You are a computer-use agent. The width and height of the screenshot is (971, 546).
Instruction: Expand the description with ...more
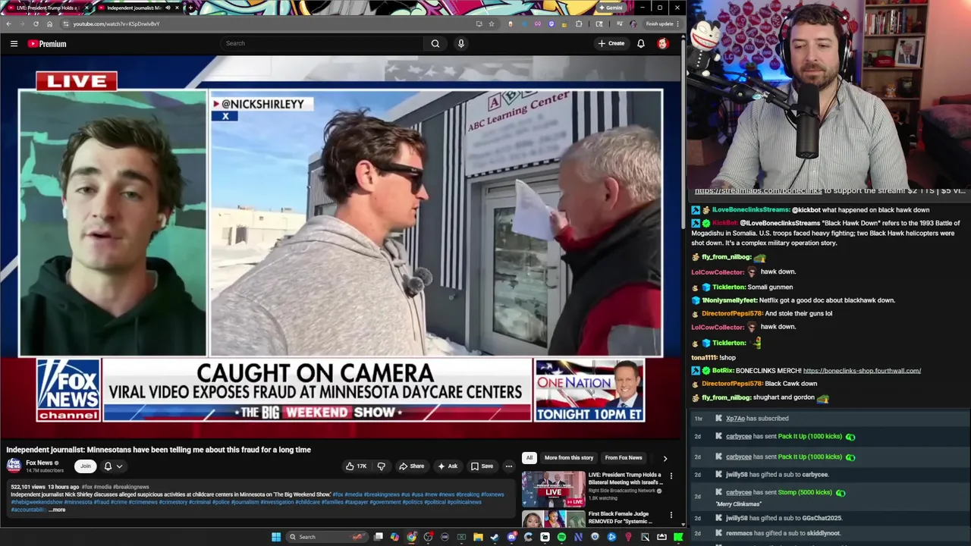(57, 510)
